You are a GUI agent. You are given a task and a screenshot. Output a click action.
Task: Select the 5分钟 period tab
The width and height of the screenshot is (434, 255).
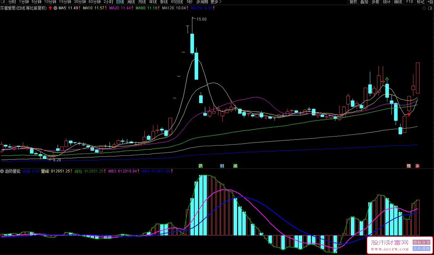[x=37, y=2]
